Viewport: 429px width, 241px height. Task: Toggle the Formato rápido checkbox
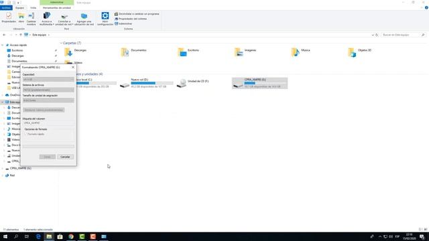pyautogui.click(x=25, y=134)
